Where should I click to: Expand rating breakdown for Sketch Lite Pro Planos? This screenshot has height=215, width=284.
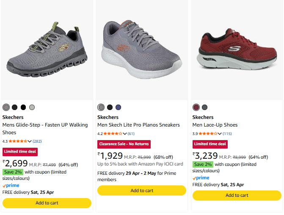pos(125,134)
